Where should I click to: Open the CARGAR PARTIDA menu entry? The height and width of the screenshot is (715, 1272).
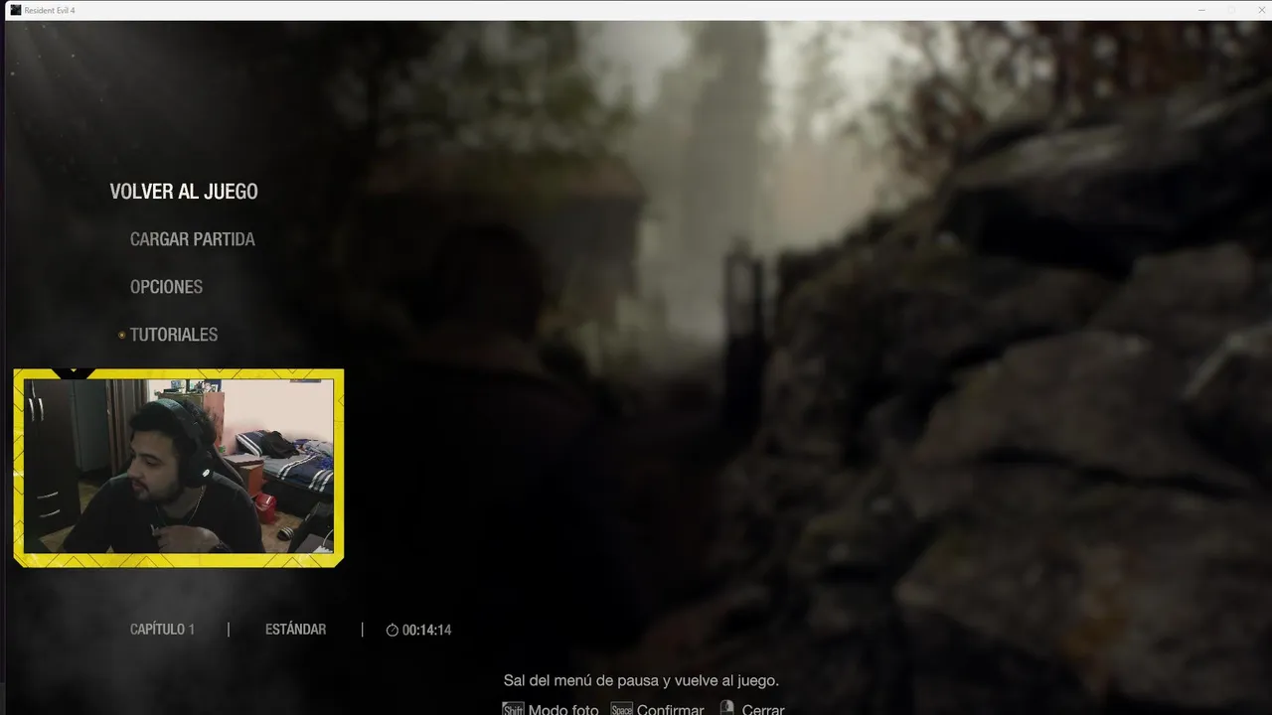coord(193,239)
